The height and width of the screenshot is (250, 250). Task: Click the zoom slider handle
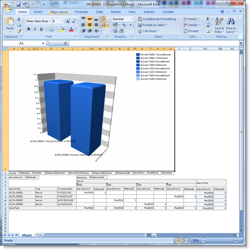(215, 240)
